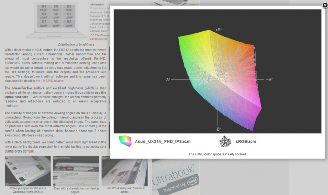This screenshot has height=195, width=328.
Task: Click the 'Information' heading beside the diagram
Action: [97, 5]
